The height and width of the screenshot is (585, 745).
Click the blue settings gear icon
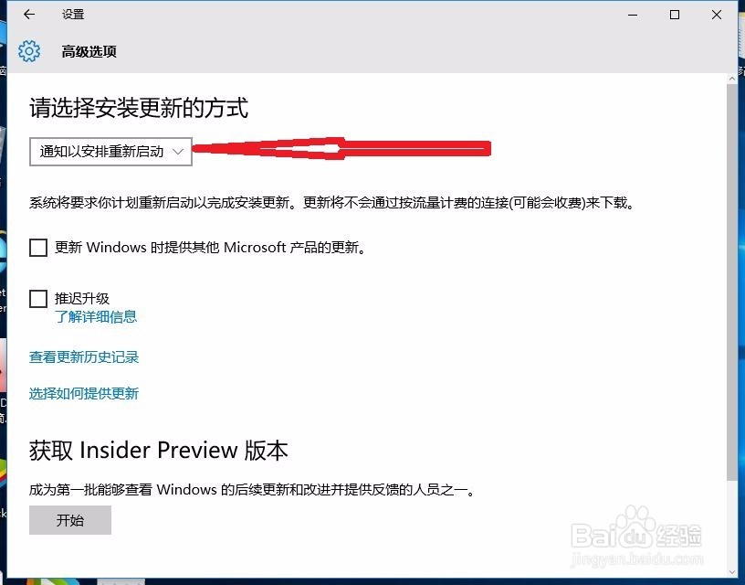pyautogui.click(x=29, y=51)
